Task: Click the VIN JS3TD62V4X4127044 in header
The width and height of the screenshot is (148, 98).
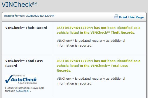Action: 40,16
